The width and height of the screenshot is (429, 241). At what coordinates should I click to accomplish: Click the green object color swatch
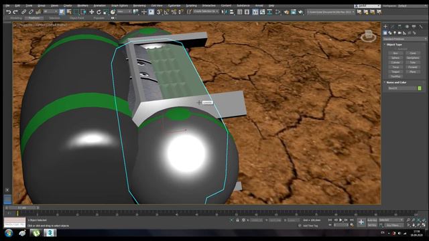click(420, 88)
